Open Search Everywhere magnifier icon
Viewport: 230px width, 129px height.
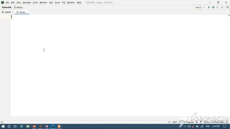click(x=227, y=7)
